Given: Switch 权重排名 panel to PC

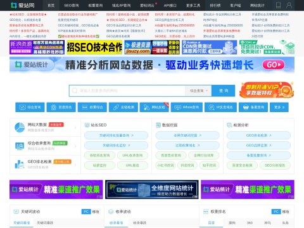Looking at the screenshot, I should pyautogui.click(x=276, y=212).
